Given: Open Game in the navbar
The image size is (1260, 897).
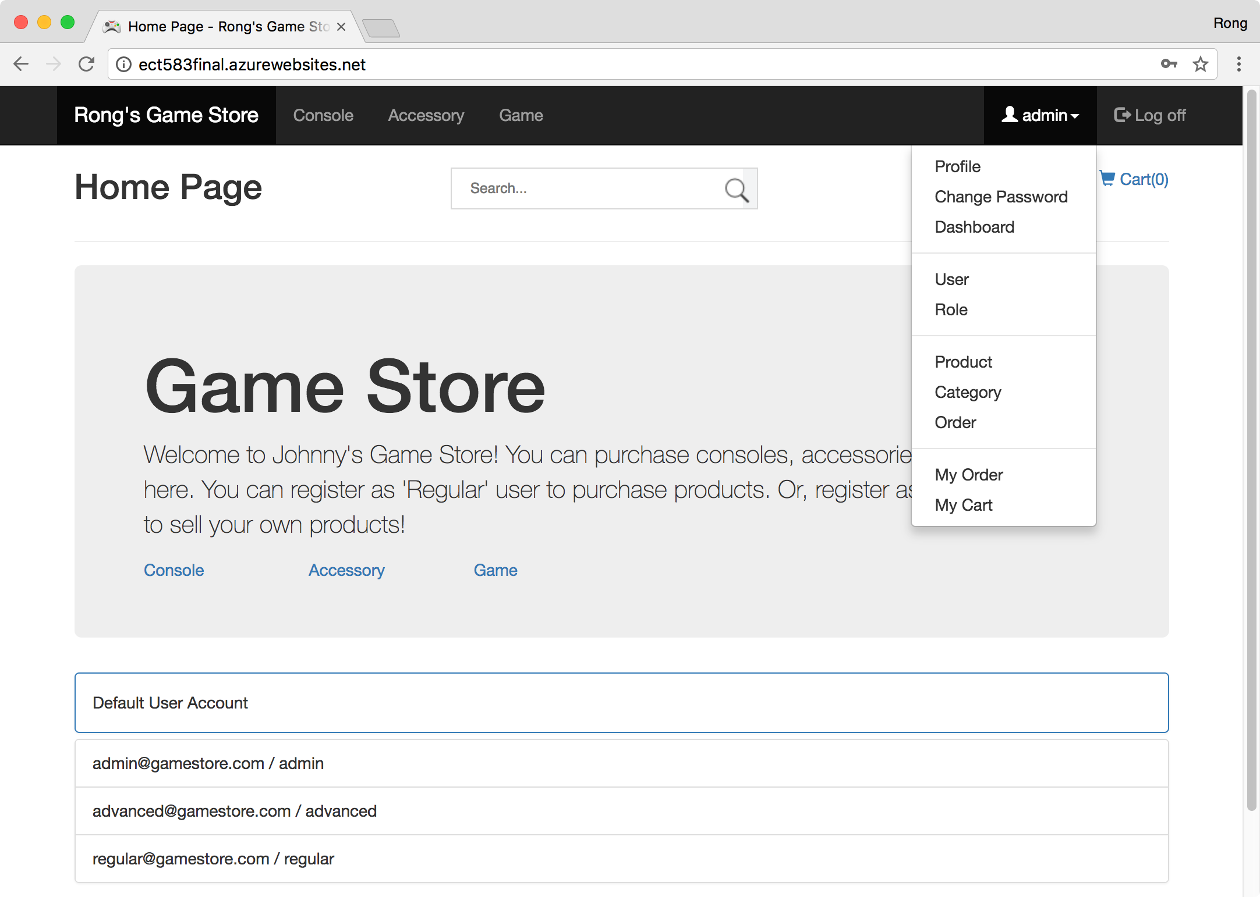Looking at the screenshot, I should [521, 115].
